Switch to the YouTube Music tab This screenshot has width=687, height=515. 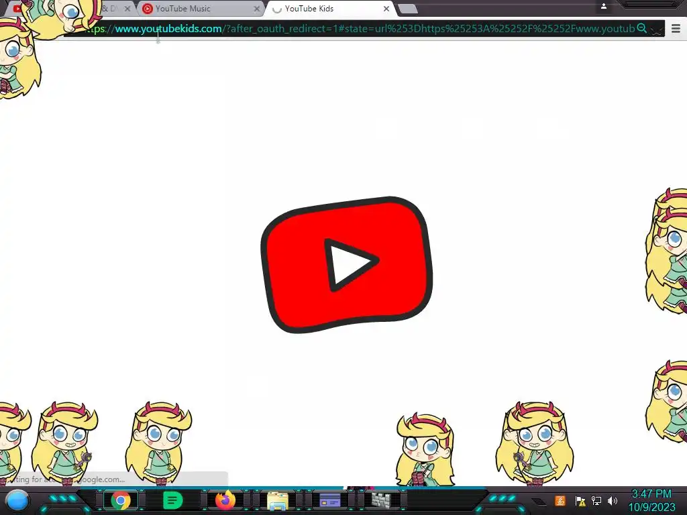click(201, 9)
